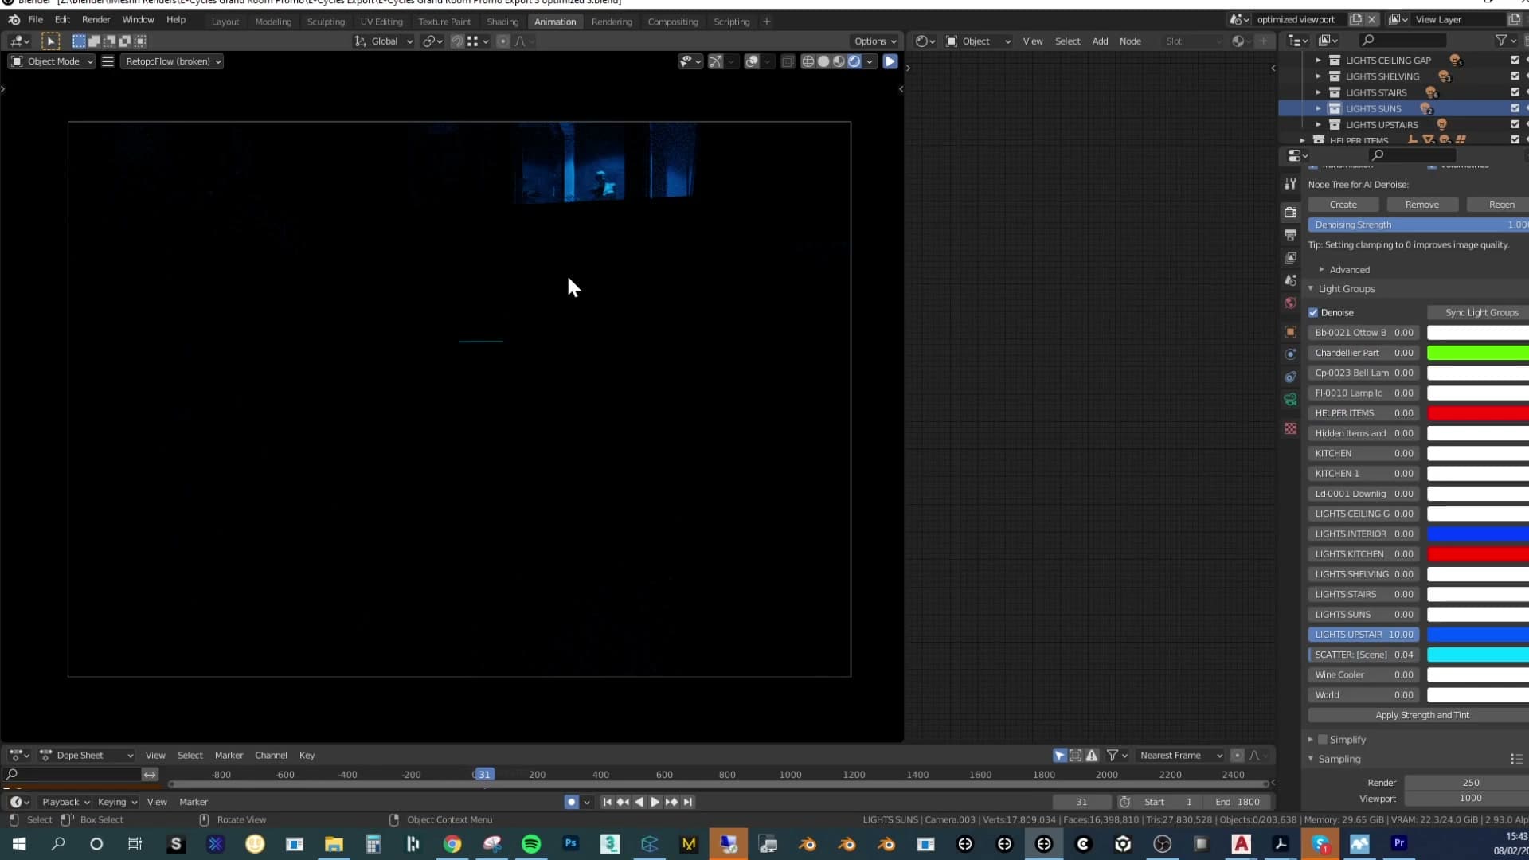Image resolution: width=1529 pixels, height=860 pixels.
Task: Toggle snapping magnet icon
Action: (457, 41)
